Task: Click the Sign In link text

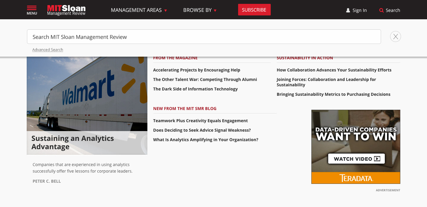Action: (359, 10)
